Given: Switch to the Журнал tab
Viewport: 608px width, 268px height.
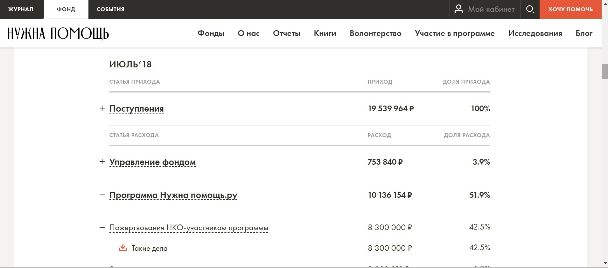Looking at the screenshot, I should pyautogui.click(x=21, y=9).
